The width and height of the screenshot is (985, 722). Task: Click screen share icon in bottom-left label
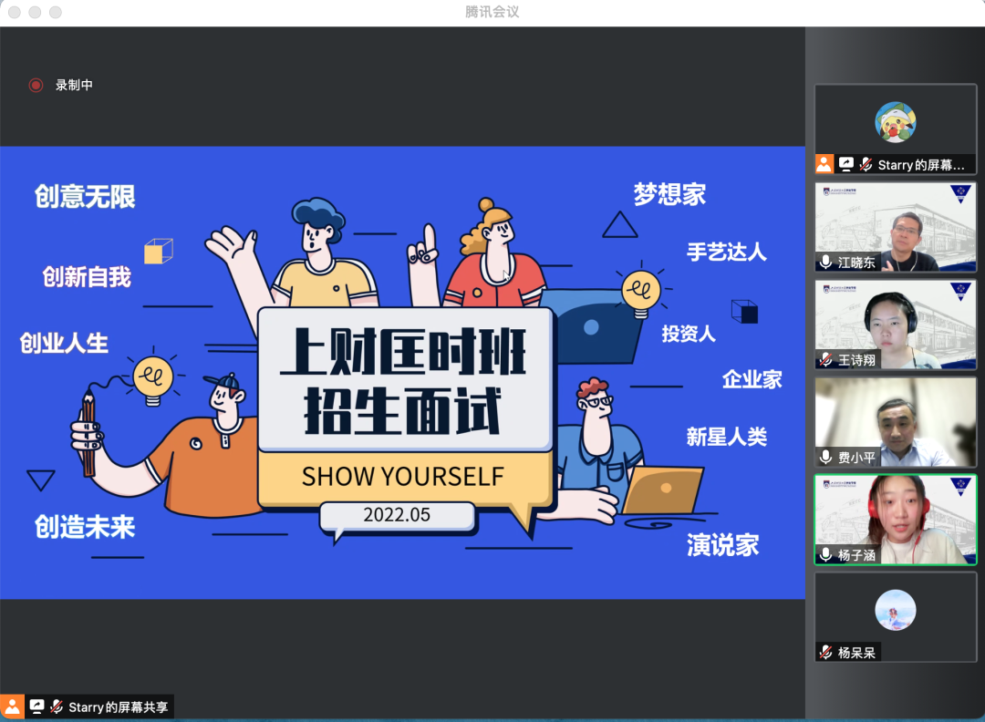(x=36, y=707)
